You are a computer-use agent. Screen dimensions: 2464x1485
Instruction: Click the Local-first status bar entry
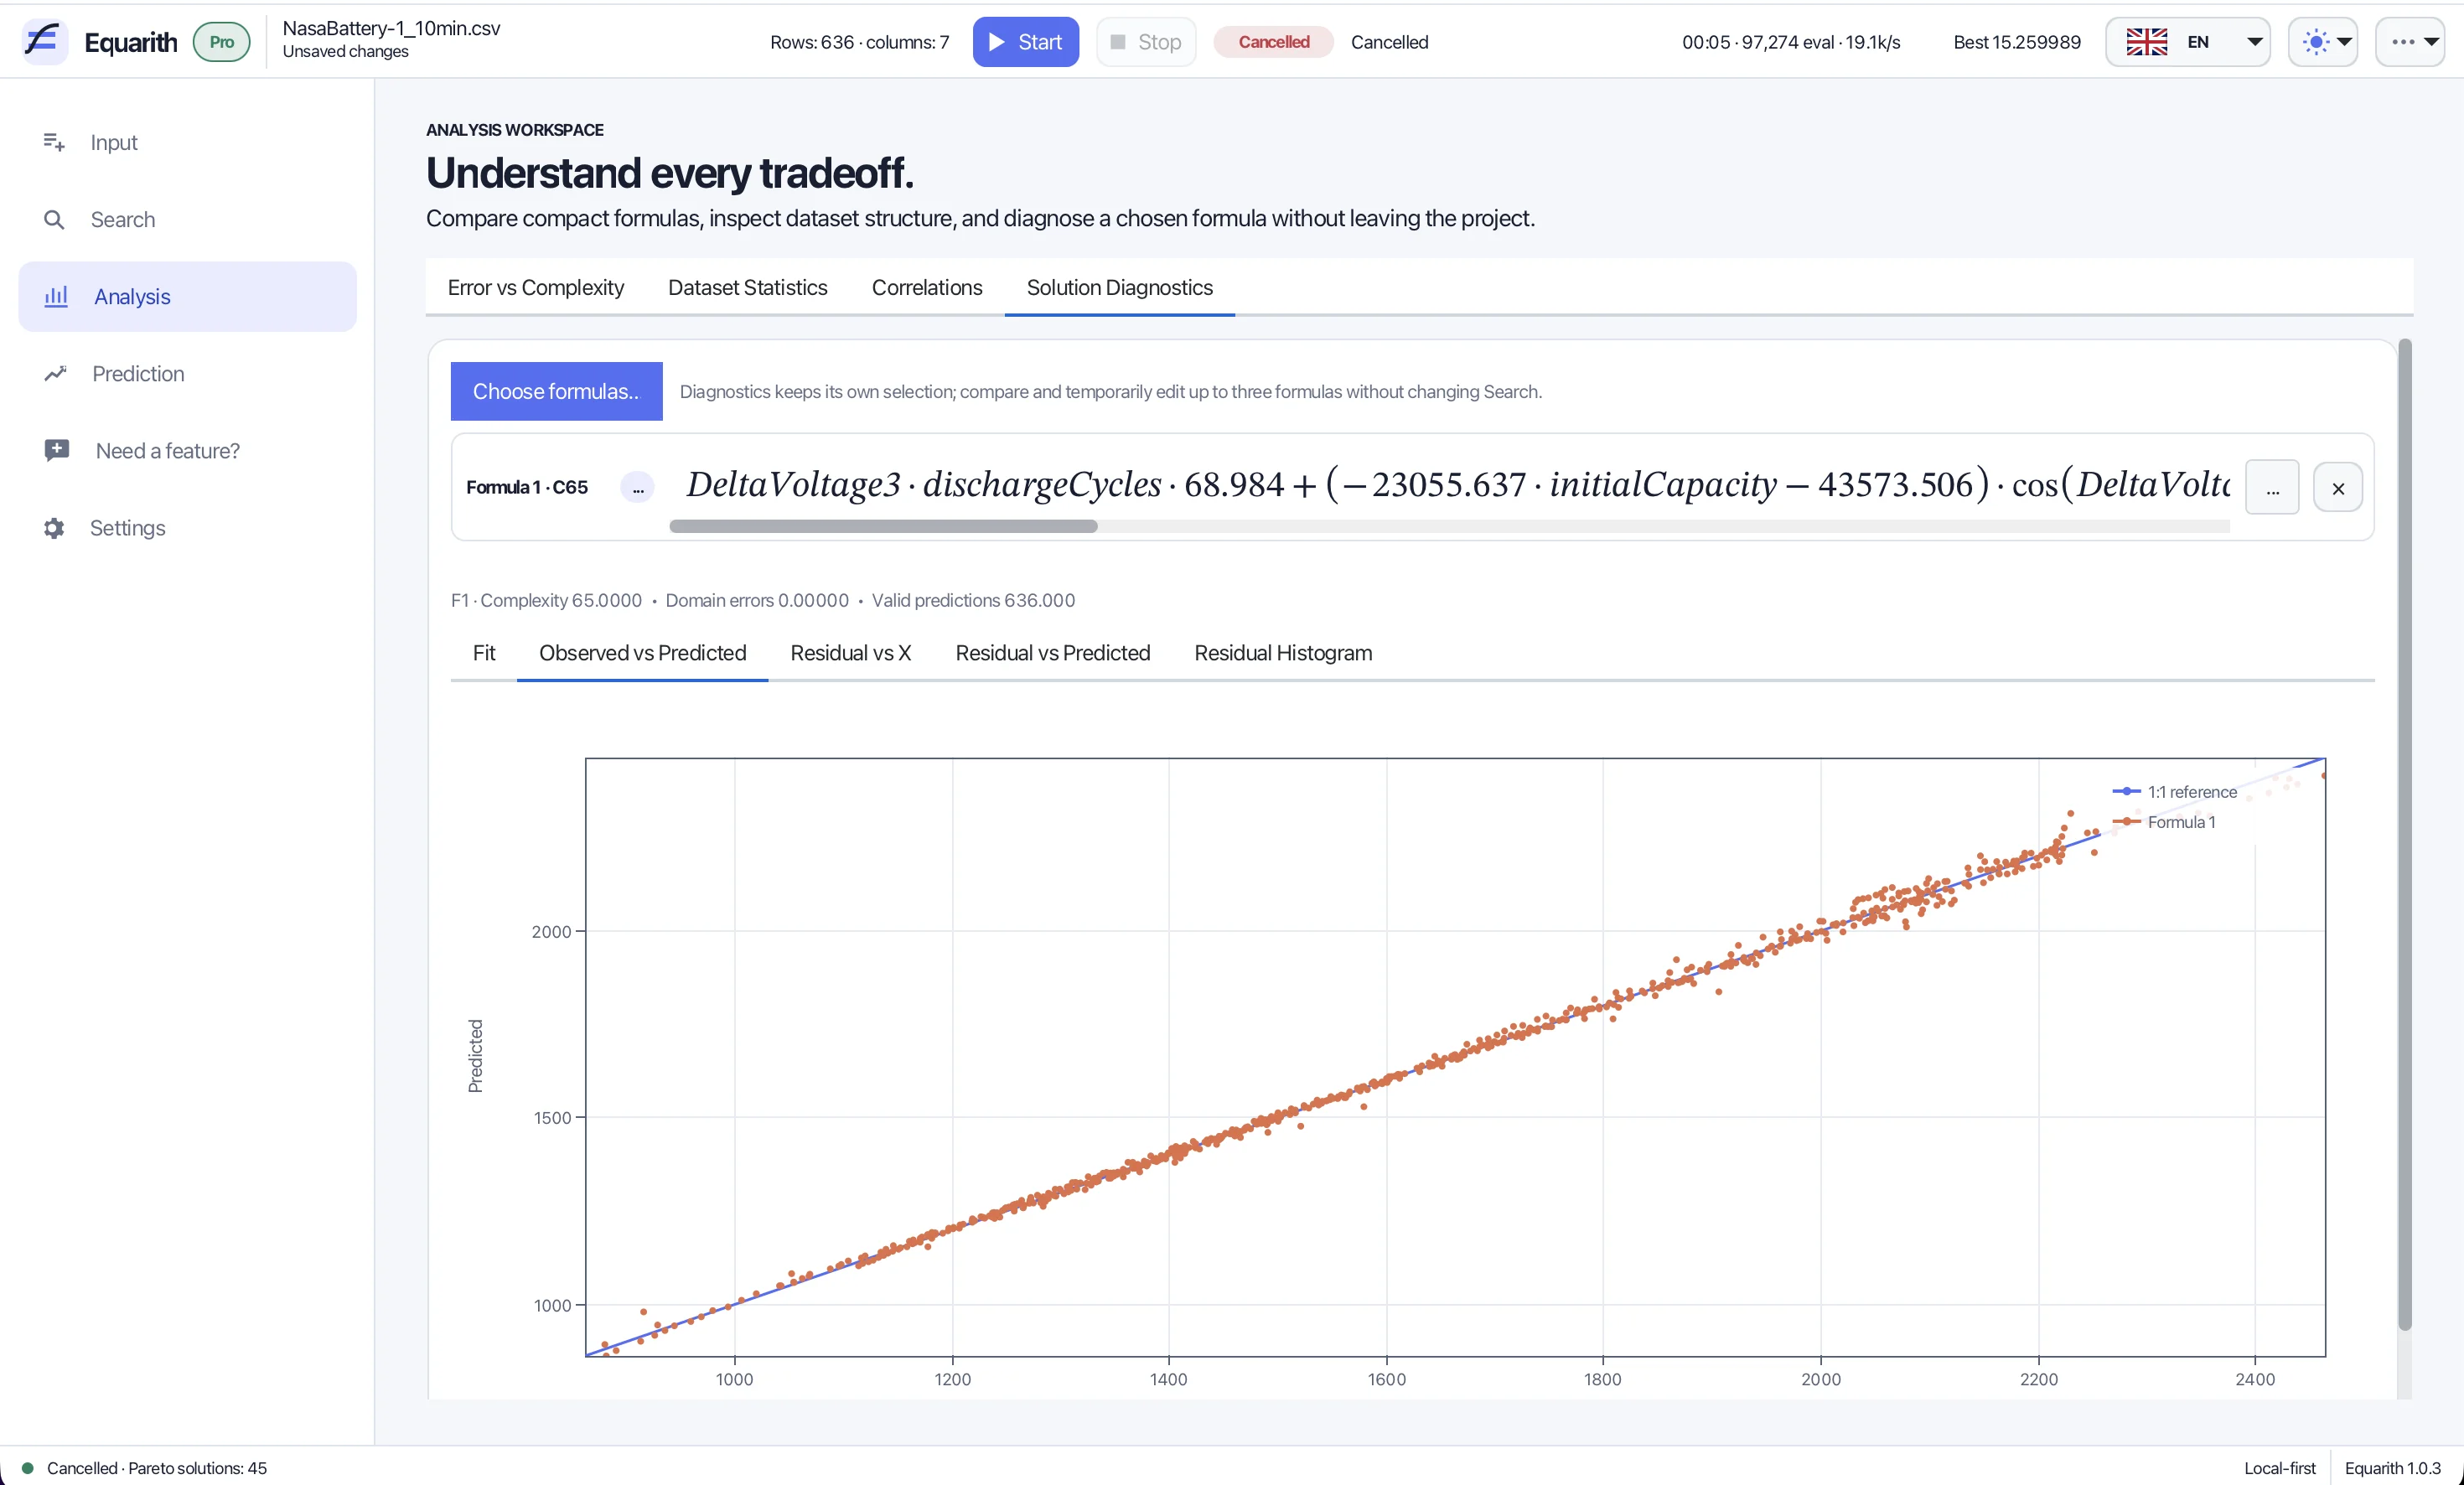pos(2279,1468)
